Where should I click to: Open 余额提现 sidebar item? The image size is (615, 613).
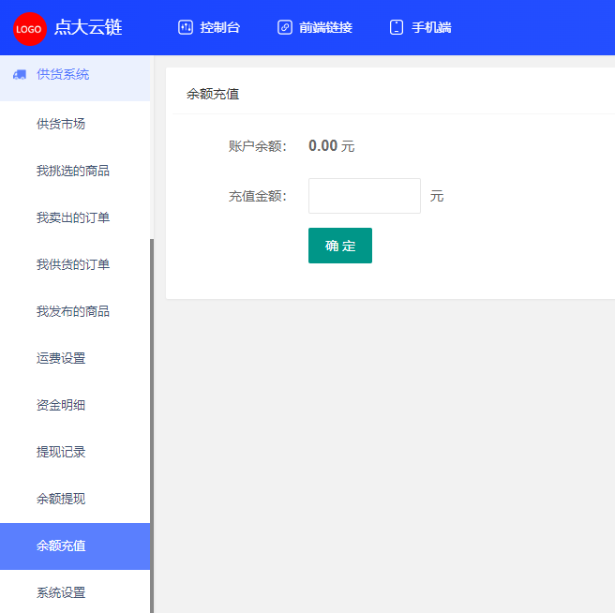75,499
